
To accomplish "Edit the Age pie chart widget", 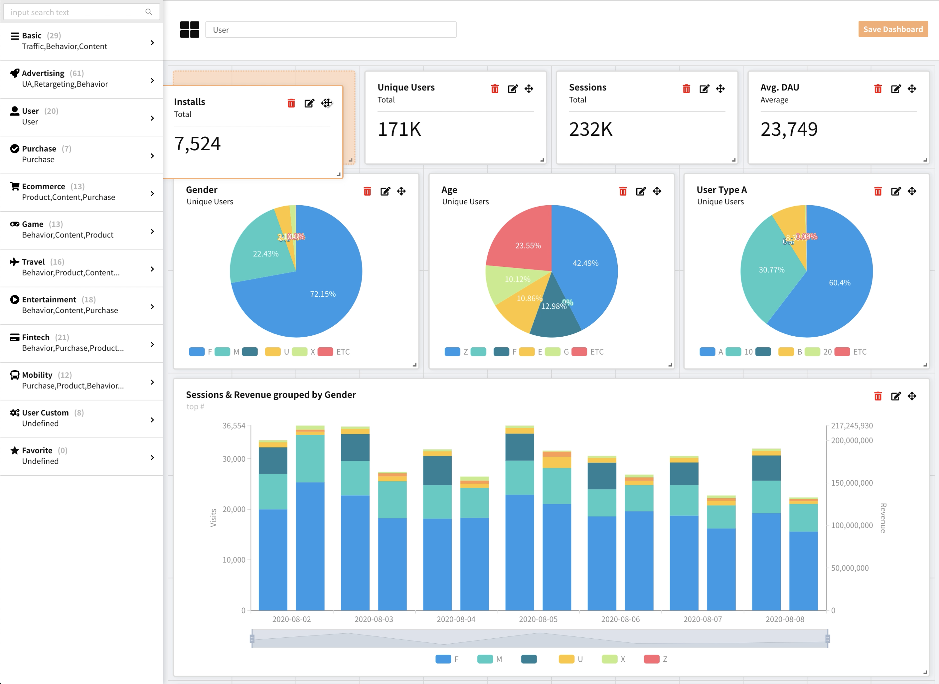I will (640, 191).
